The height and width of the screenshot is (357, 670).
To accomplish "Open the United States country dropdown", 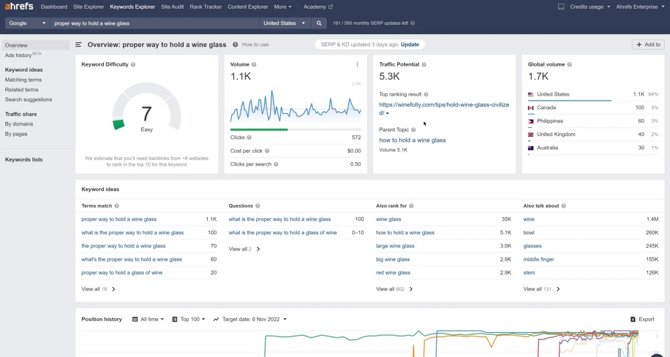I will (x=285, y=23).
